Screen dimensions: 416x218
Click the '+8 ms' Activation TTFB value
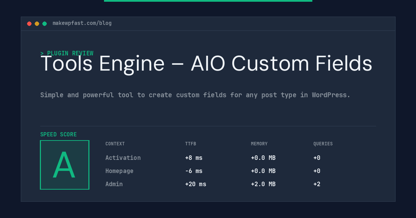point(194,158)
